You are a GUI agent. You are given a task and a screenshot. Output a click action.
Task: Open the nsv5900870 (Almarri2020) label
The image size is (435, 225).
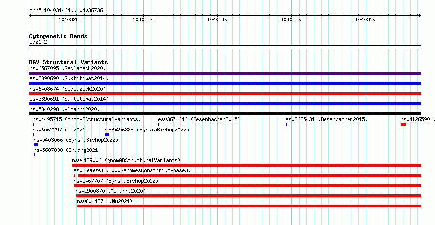click(x=110, y=191)
